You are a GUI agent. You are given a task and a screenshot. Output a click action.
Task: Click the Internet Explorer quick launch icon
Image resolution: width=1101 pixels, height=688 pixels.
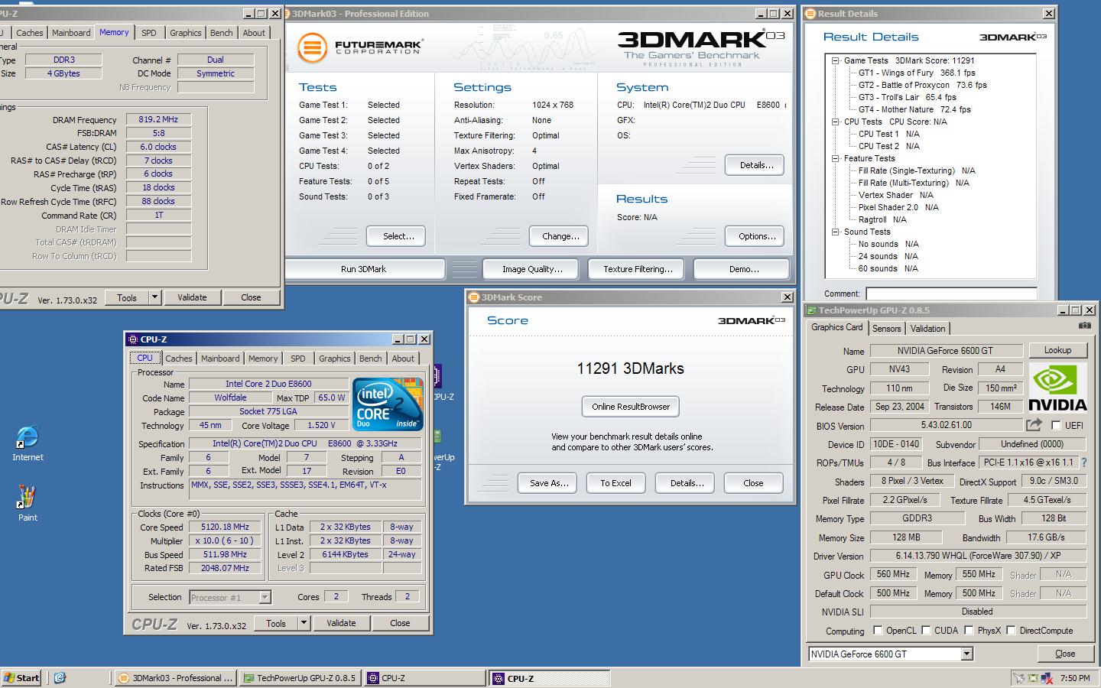tap(60, 677)
